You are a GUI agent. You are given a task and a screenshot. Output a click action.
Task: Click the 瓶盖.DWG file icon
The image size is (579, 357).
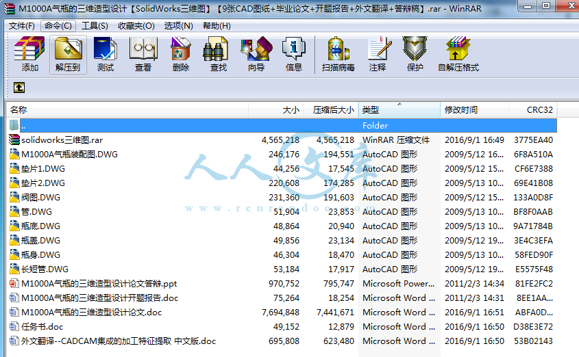tap(14, 240)
